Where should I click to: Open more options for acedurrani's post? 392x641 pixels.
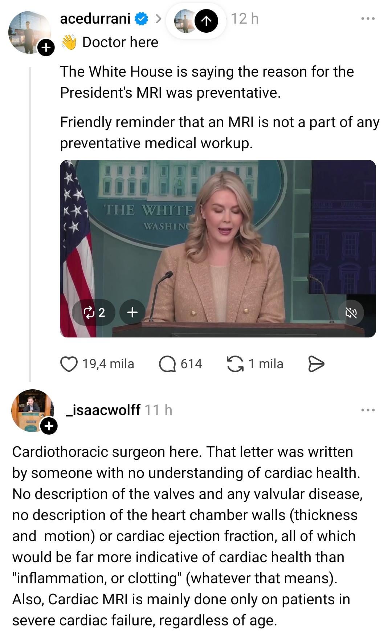click(368, 19)
